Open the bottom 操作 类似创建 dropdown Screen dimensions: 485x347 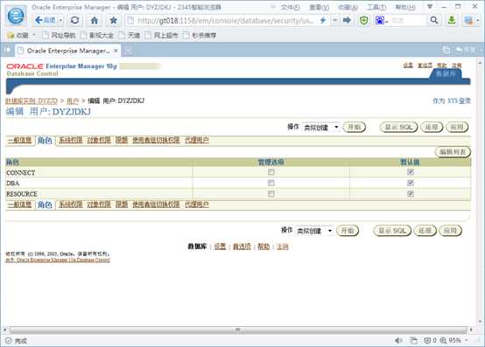click(x=314, y=231)
